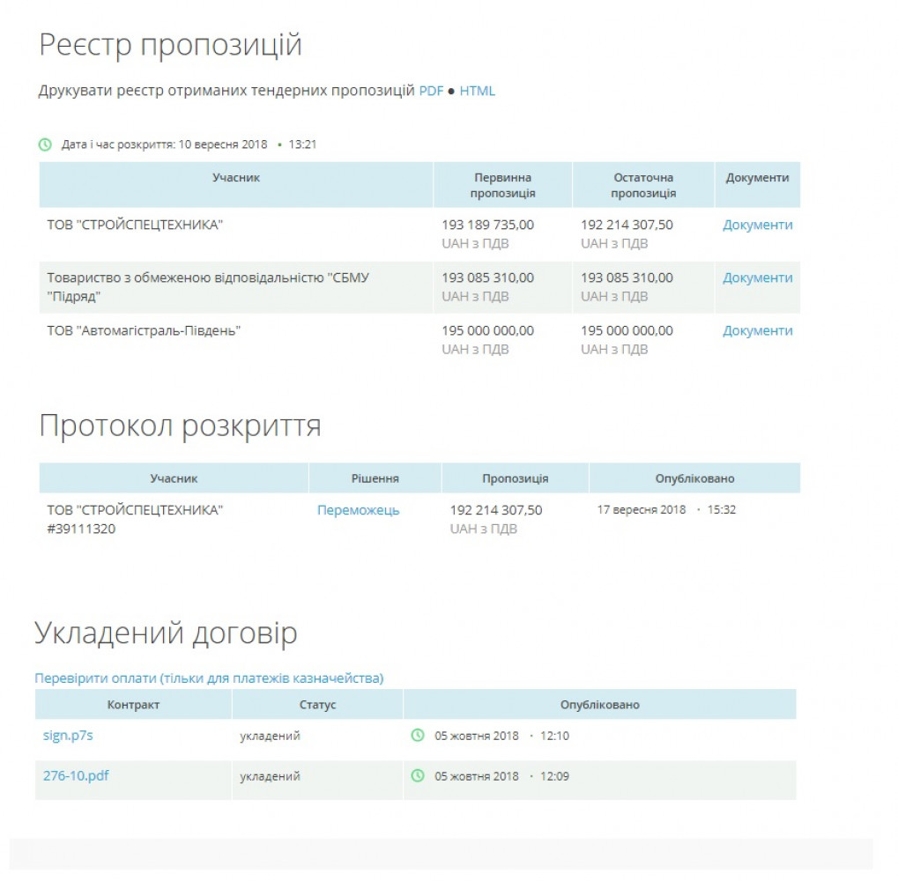Open the HTML version of the proposals registry

pyautogui.click(x=477, y=91)
